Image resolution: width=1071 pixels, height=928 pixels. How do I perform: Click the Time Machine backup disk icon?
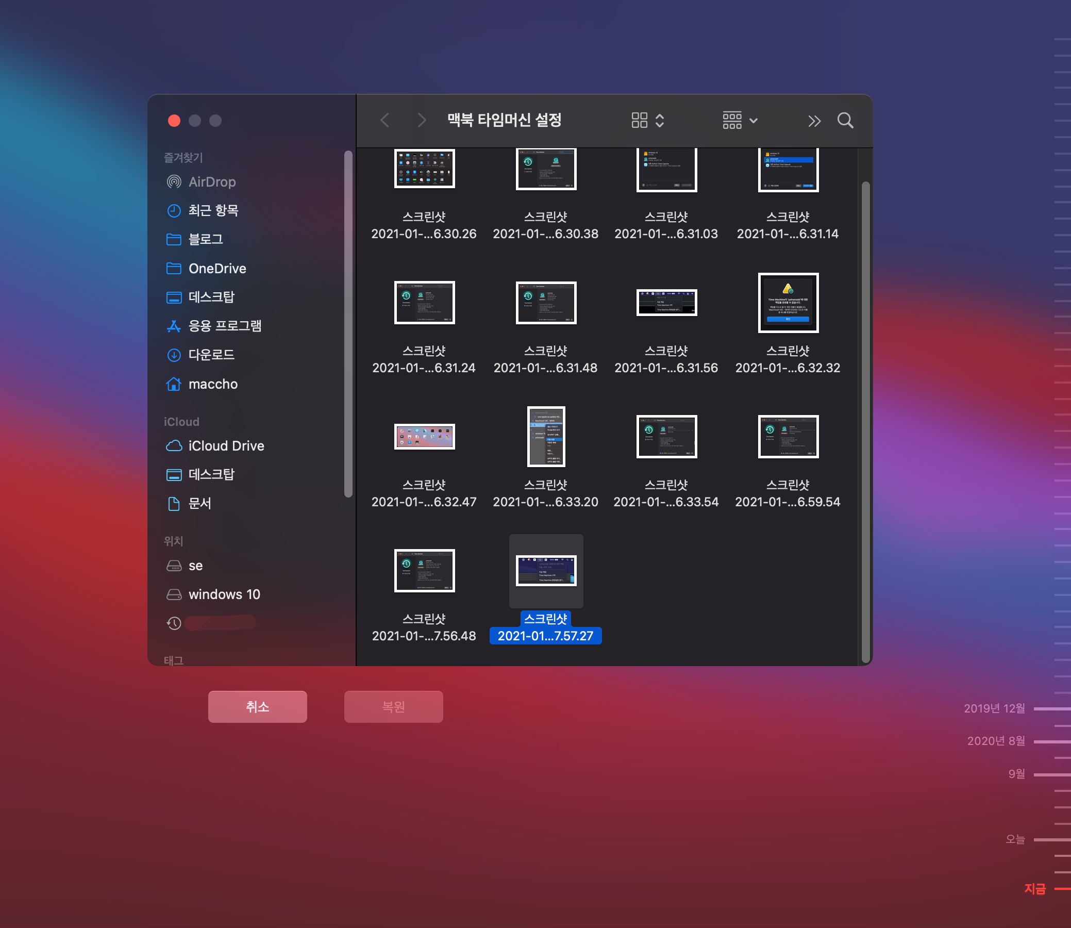pos(174,623)
